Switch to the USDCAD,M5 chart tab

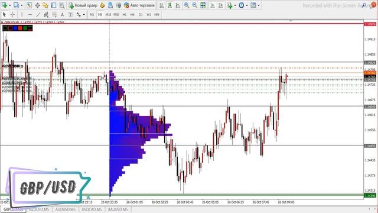92,209
